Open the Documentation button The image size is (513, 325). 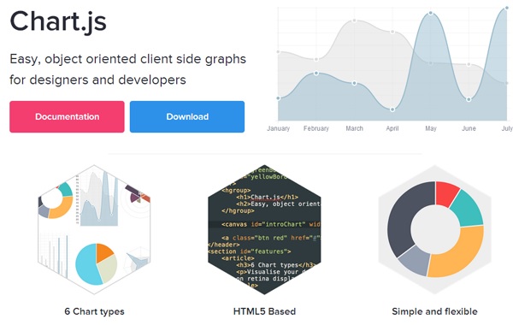click(67, 117)
